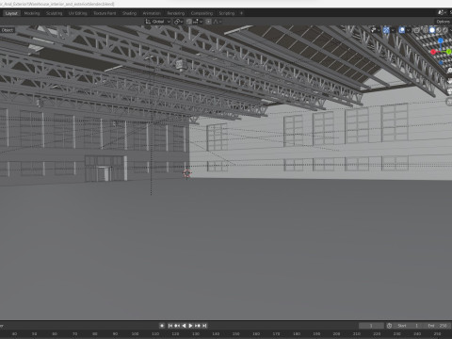Click the zoom view gizmo icon
The image size is (452, 339).
[x=450, y=71]
